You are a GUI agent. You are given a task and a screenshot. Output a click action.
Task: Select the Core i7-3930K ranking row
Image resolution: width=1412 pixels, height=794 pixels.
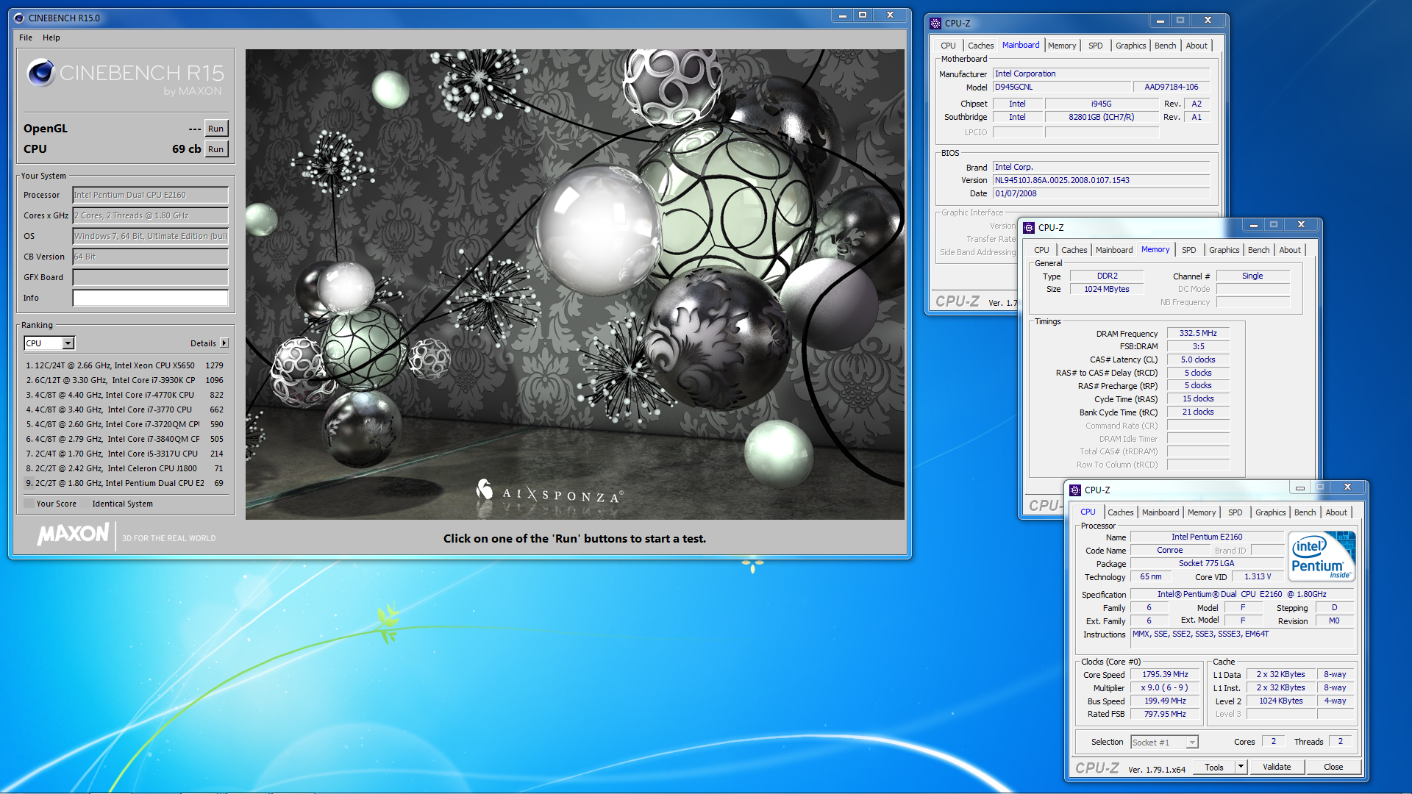(125, 380)
